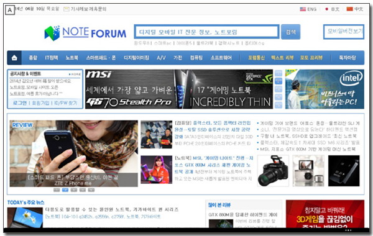
Task: Click the NOTE FORUM logo
Action: 85,33
